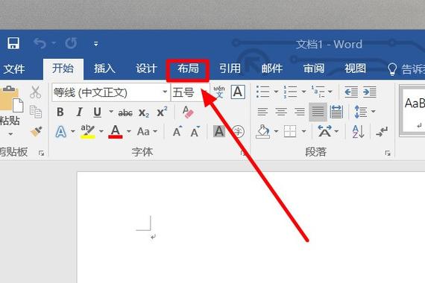Open underline style dropdown arrow
This screenshot has width=425, height=283.
pyautogui.click(x=111, y=111)
